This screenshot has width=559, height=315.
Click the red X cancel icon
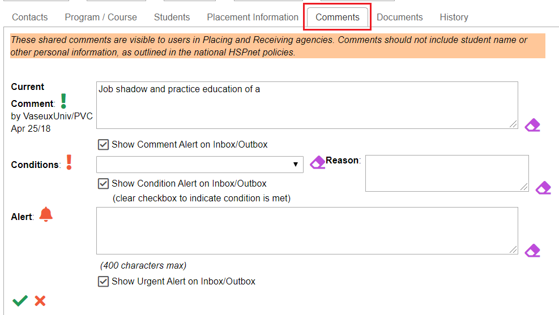pos(40,301)
